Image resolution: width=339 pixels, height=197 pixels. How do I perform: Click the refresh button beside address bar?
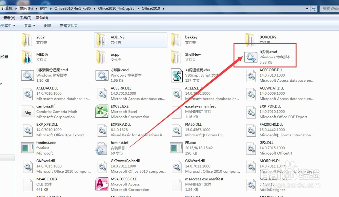(x=314, y=9)
